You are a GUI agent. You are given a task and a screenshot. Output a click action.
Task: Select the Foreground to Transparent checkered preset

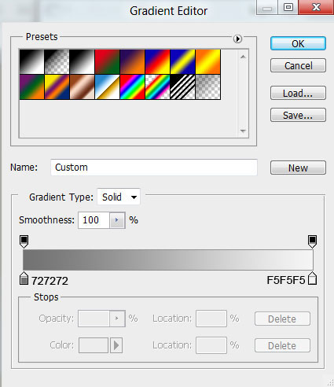(x=57, y=62)
